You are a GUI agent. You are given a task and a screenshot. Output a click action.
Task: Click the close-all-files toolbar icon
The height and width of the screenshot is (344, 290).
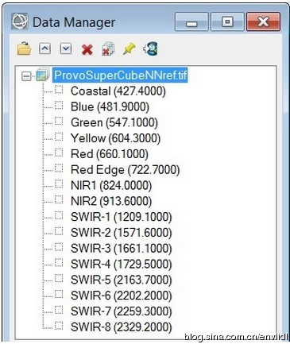pos(108,49)
